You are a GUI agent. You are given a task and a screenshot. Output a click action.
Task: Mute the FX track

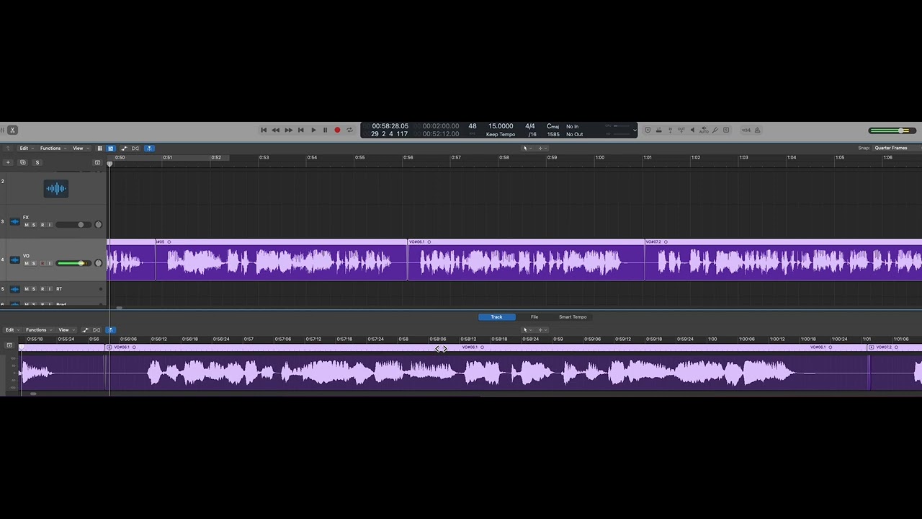coord(27,225)
